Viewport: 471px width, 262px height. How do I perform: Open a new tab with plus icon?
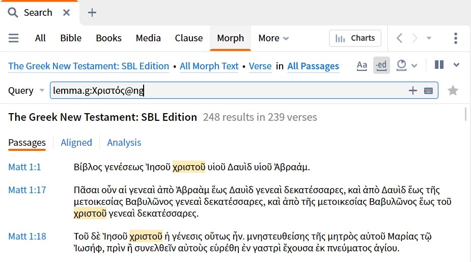tap(92, 13)
